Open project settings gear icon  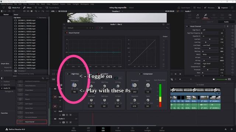pos(232,129)
